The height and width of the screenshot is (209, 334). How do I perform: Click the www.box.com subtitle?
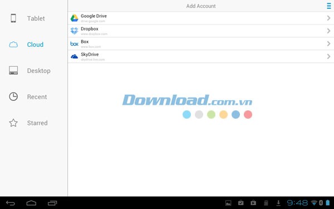91,47
